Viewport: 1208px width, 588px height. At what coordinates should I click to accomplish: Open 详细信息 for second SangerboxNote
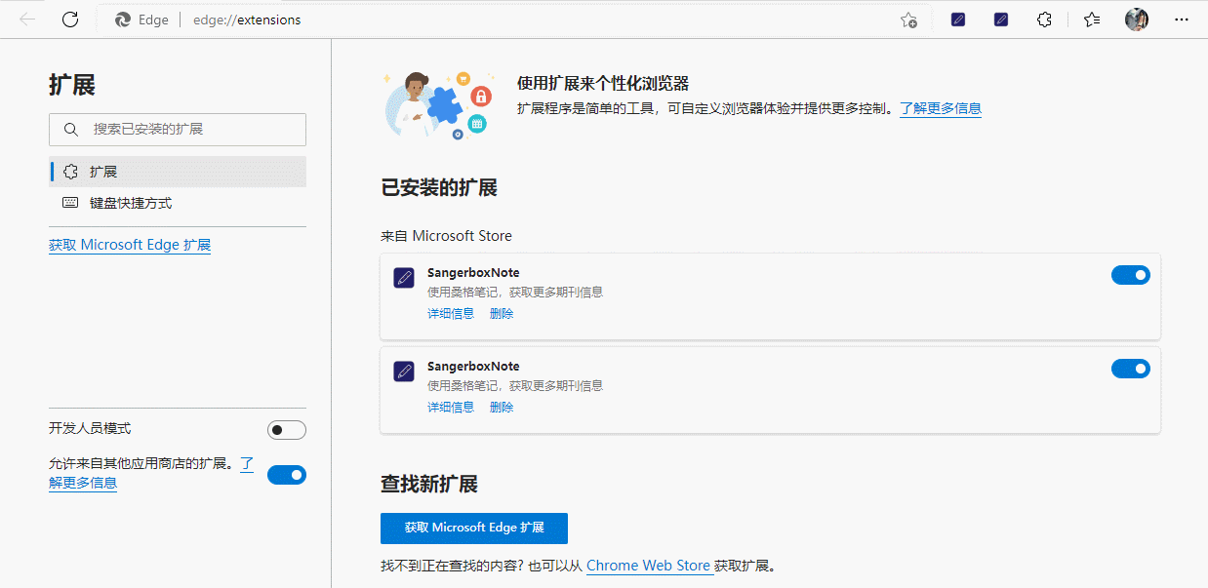click(x=451, y=407)
